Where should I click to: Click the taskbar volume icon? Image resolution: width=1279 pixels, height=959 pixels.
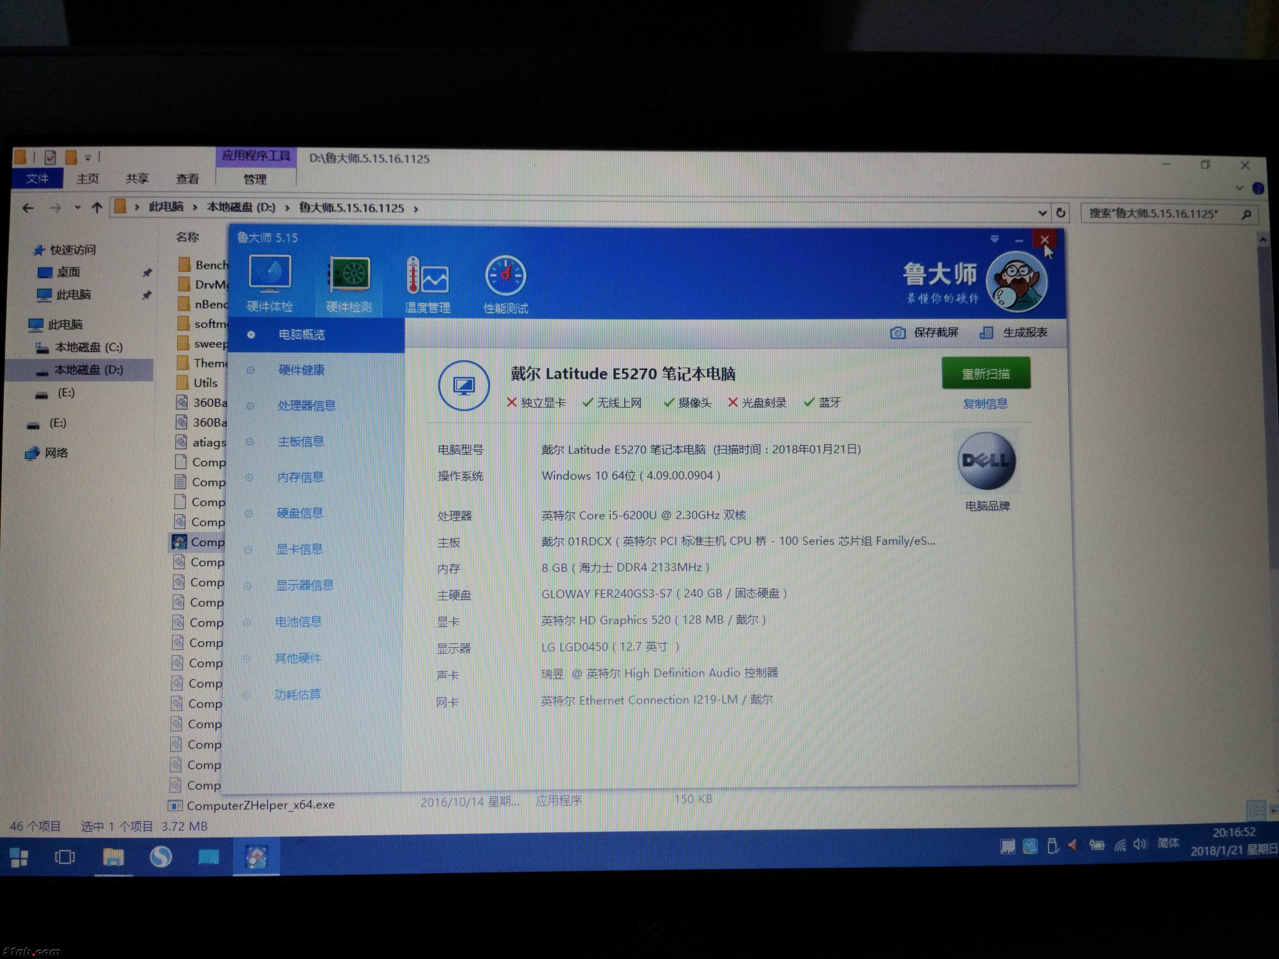coord(1140,845)
